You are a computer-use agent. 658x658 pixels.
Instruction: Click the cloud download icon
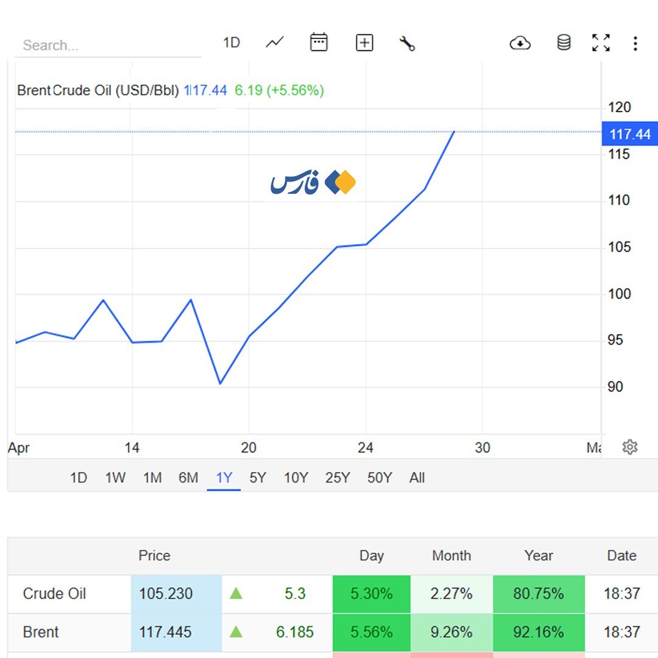pyautogui.click(x=520, y=43)
